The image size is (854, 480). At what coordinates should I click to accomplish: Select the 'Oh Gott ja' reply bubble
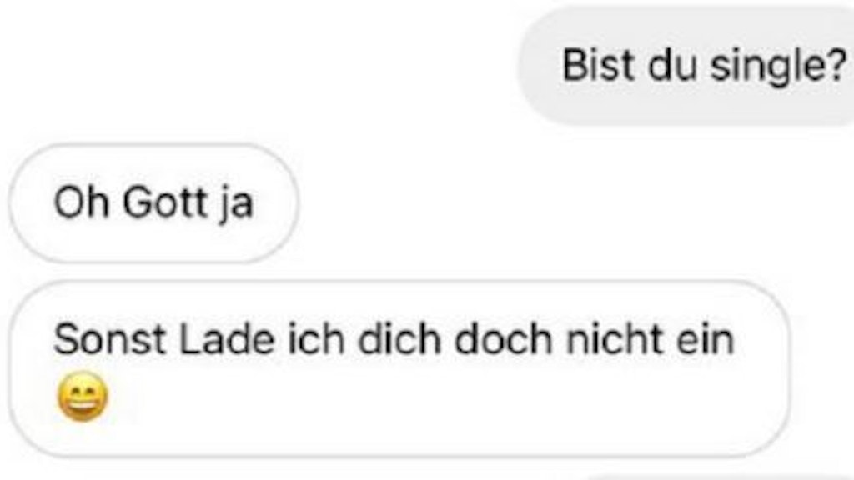[153, 203]
